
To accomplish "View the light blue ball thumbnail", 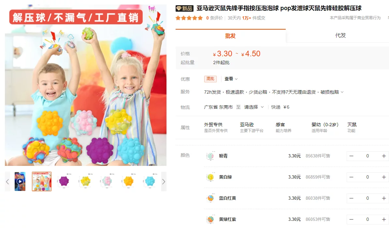I will 150,181.
